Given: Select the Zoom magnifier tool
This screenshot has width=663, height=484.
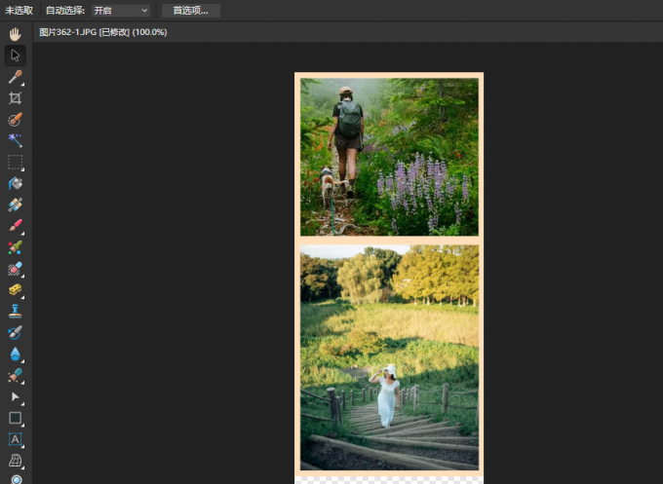Looking at the screenshot, I should 16,479.
